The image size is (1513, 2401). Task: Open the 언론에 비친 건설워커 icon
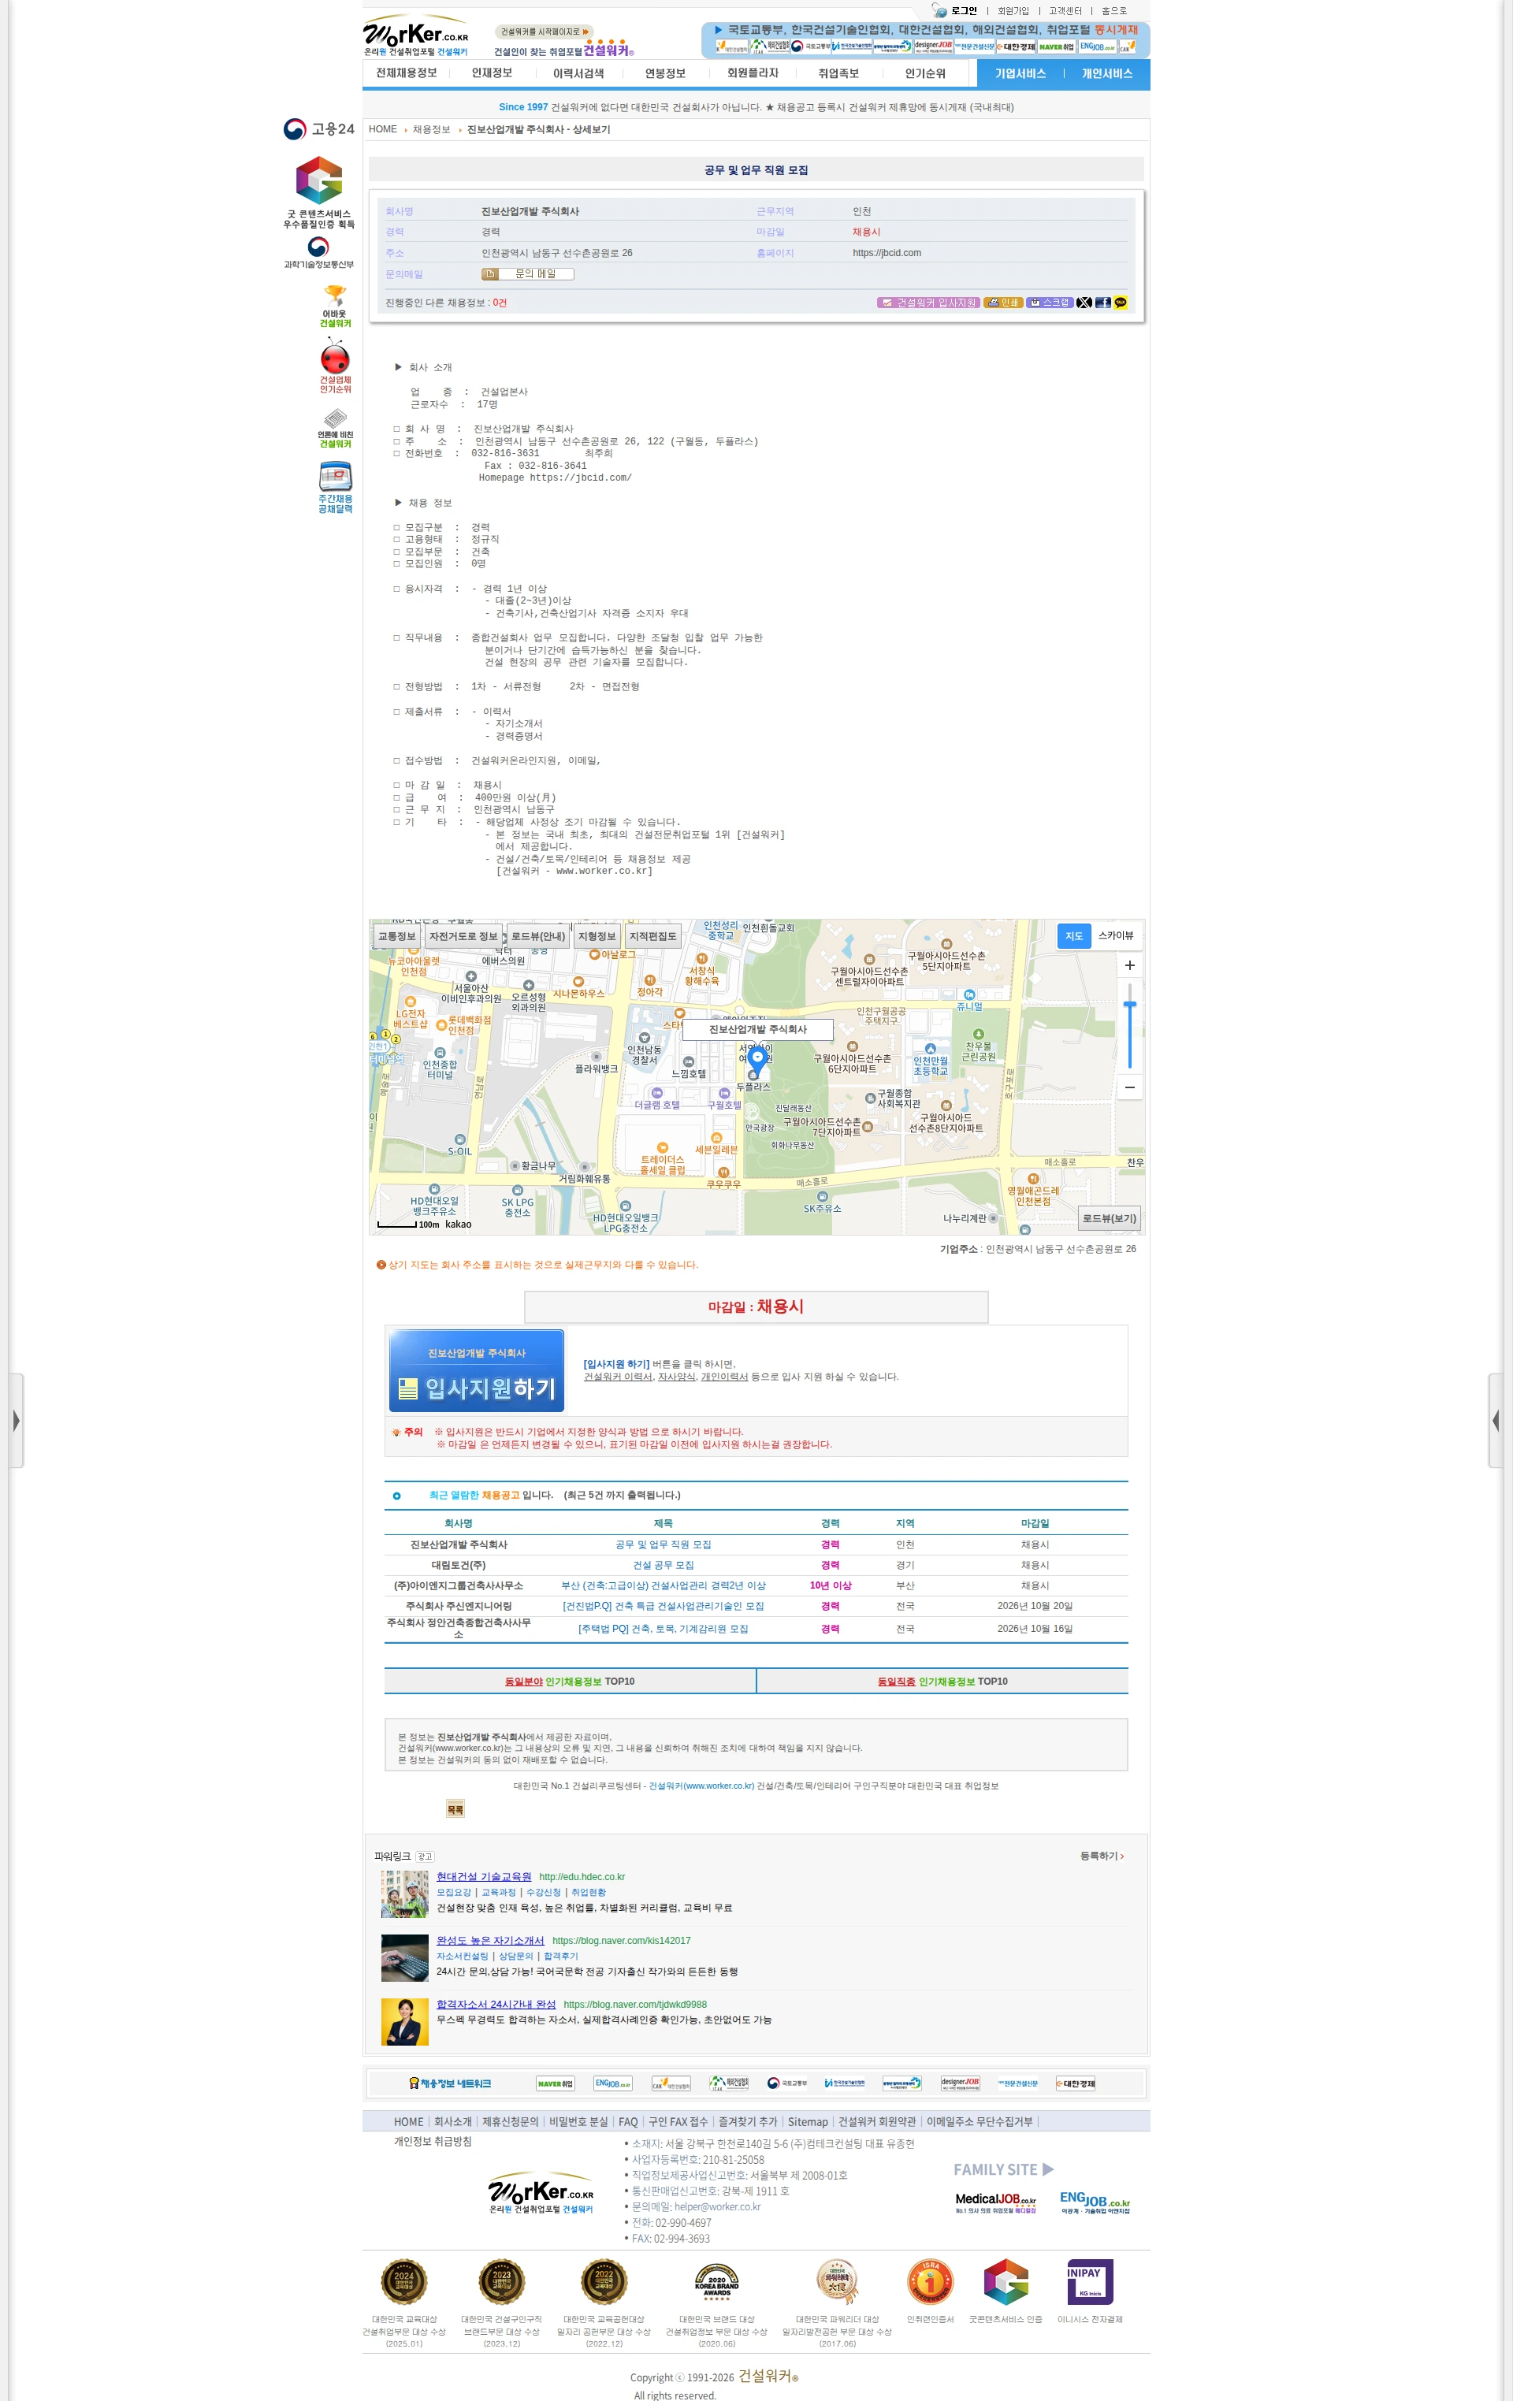point(335,428)
